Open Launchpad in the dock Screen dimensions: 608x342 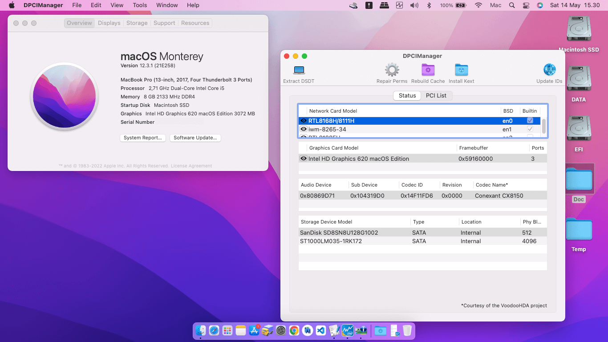[227, 330]
